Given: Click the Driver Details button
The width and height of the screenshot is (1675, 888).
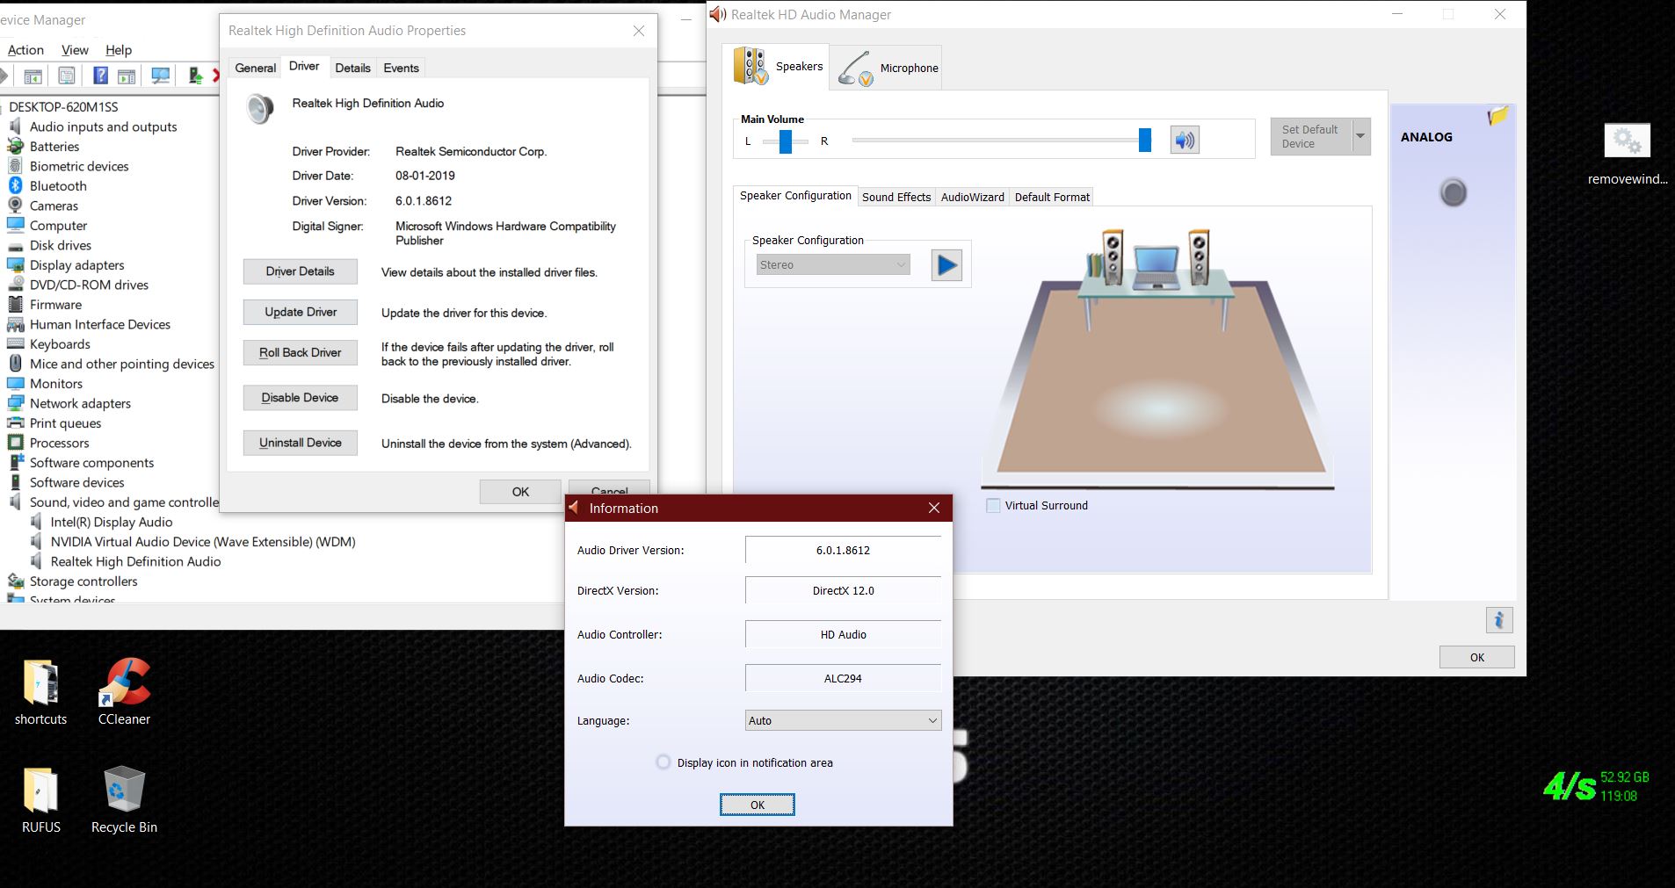Looking at the screenshot, I should [x=301, y=271].
